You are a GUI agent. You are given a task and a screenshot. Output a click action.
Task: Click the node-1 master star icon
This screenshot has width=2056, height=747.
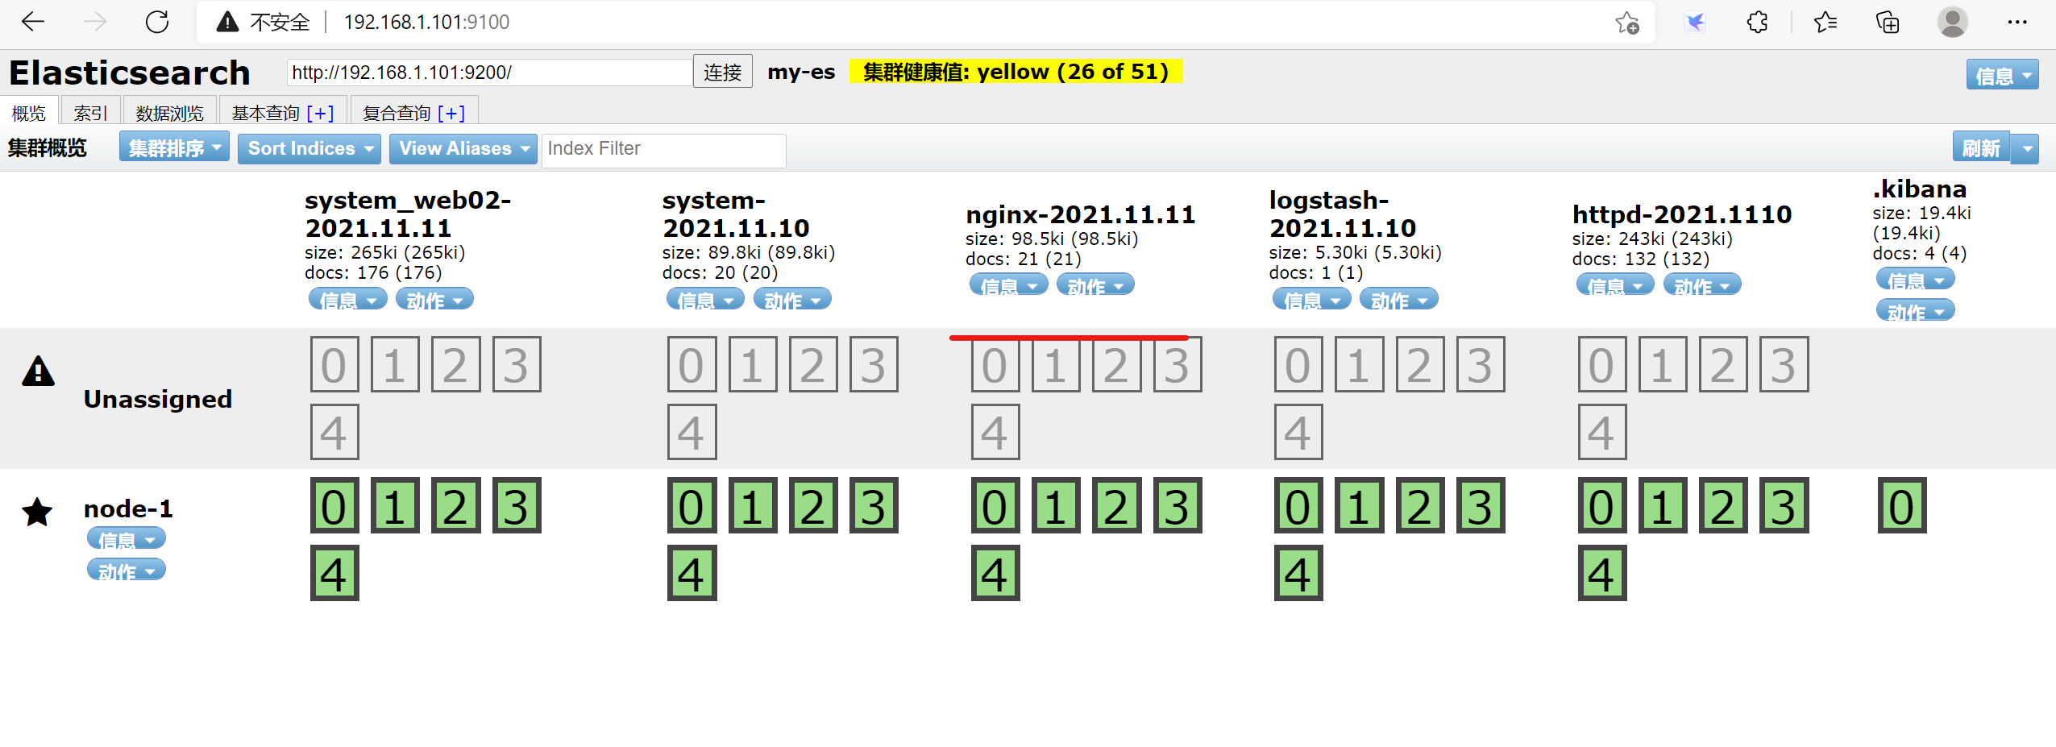click(x=37, y=512)
